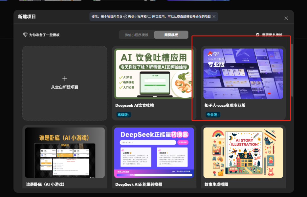
Task: Close the 新建项目 dialog
Action: tap(286, 18)
